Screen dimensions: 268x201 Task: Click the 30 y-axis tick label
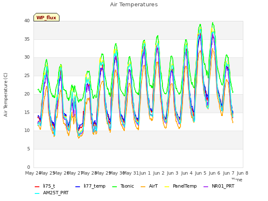(27, 57)
